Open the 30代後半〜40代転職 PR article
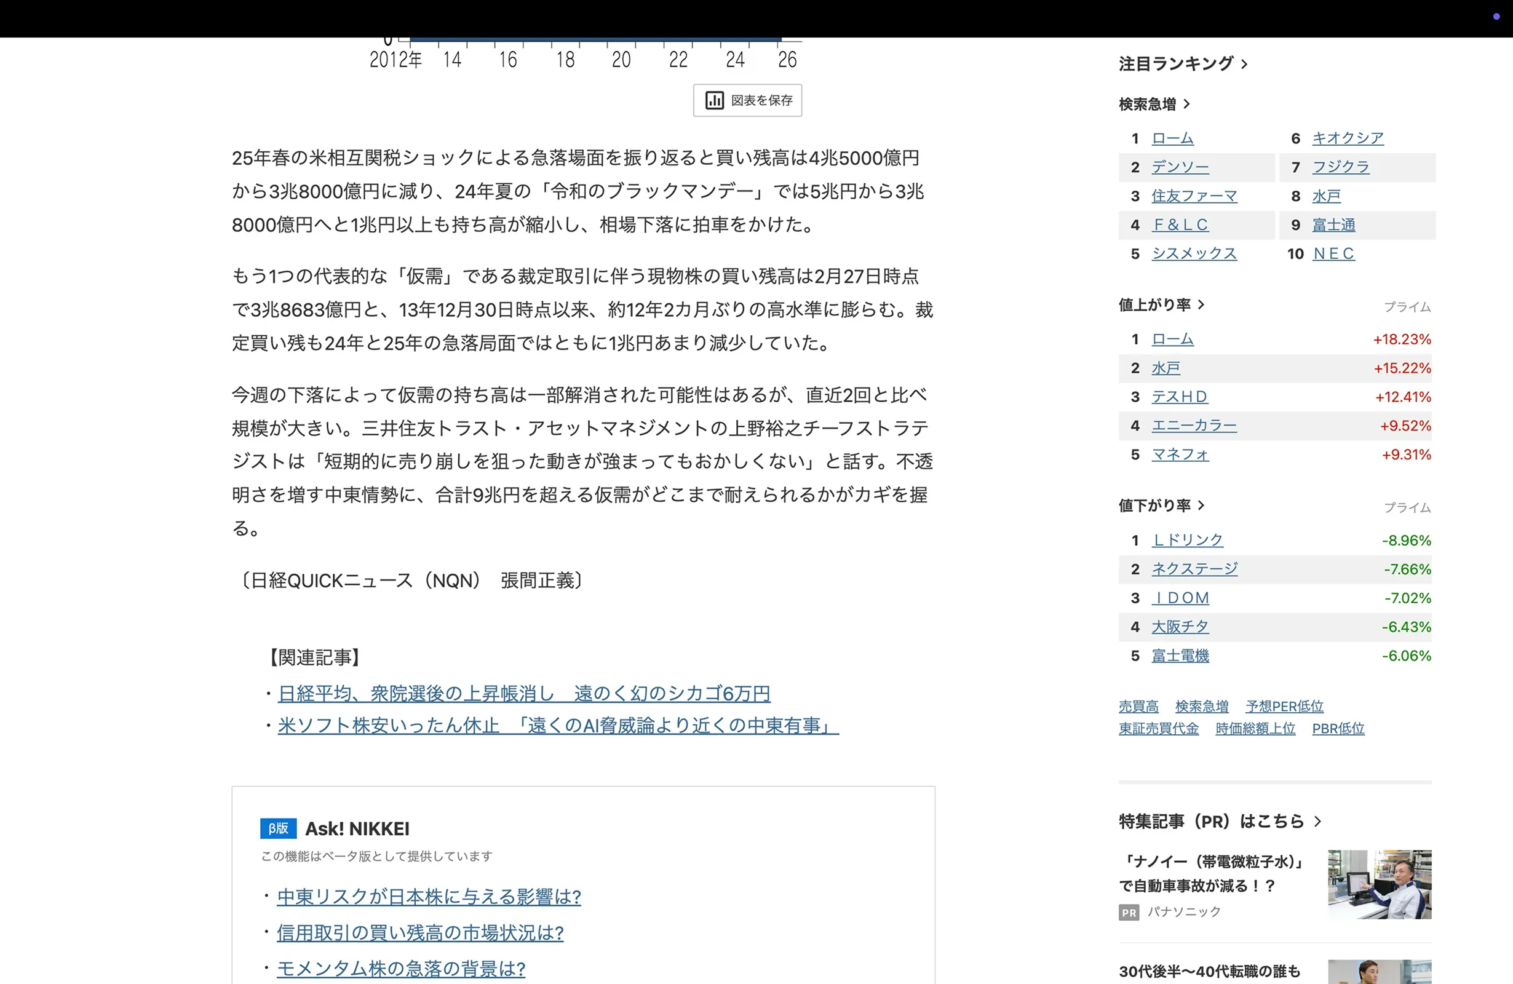This screenshot has height=984, width=1513. coord(1209,972)
